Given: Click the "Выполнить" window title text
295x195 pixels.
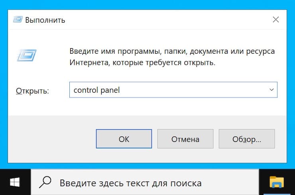Looking at the screenshot, I should tap(45, 19).
